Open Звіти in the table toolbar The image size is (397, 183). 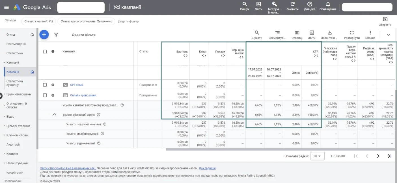312,35
